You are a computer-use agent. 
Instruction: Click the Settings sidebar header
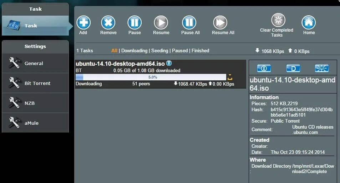tap(35, 46)
